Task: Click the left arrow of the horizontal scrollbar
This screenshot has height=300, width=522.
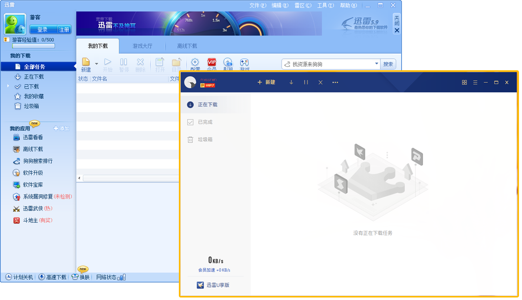Action: [x=79, y=178]
